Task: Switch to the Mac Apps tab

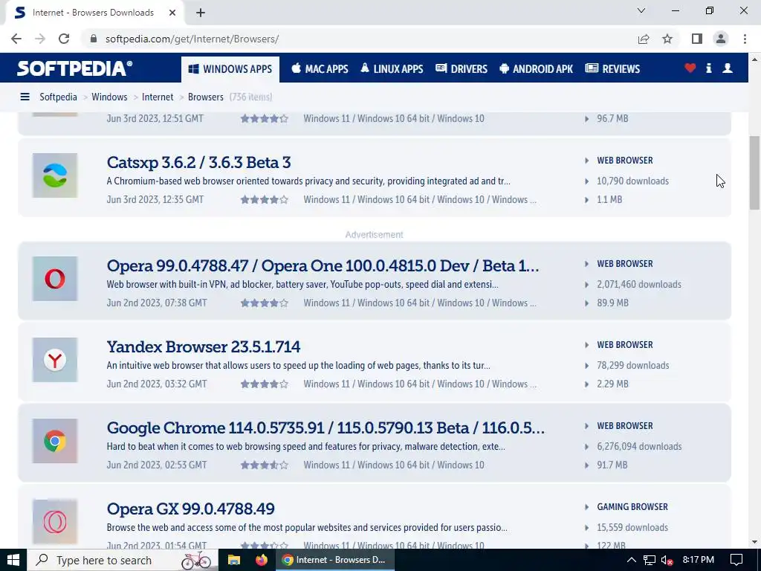Action: point(320,69)
